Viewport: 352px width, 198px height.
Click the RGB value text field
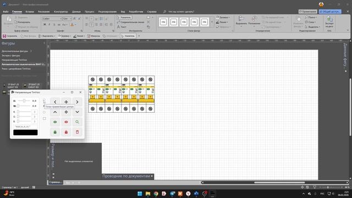pyautogui.click(x=25, y=127)
